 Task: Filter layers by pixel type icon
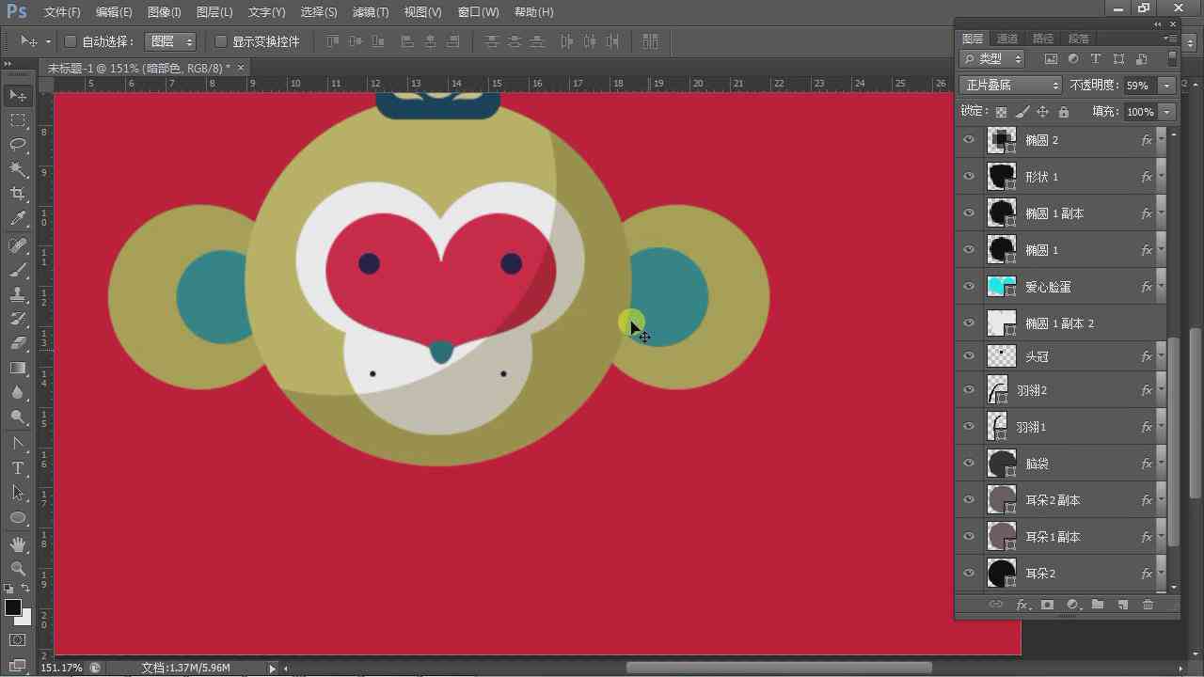1051,59
